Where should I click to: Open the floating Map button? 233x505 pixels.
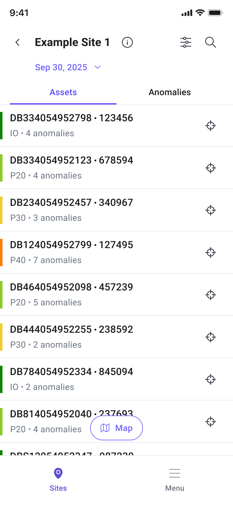(116, 428)
